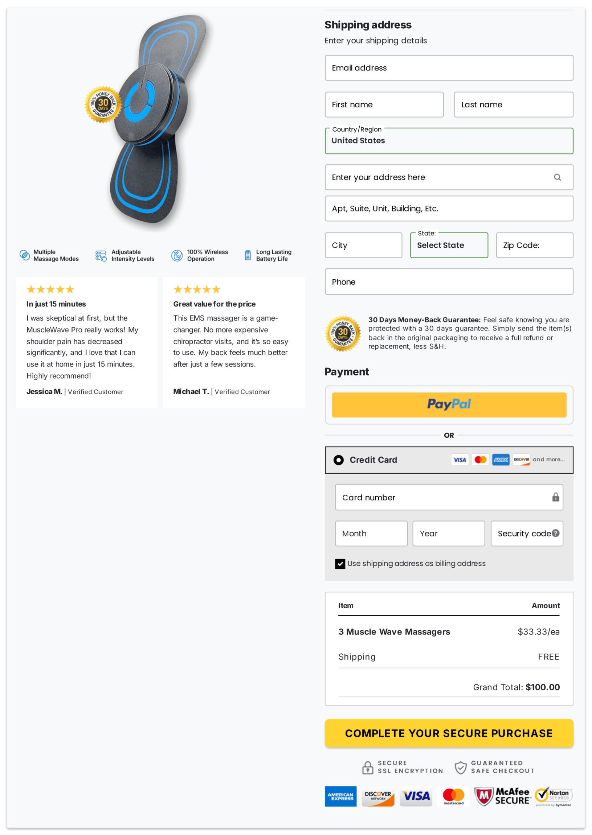Click the 30 Days Money-Back guarantee badge
592x835 pixels.
click(x=343, y=334)
